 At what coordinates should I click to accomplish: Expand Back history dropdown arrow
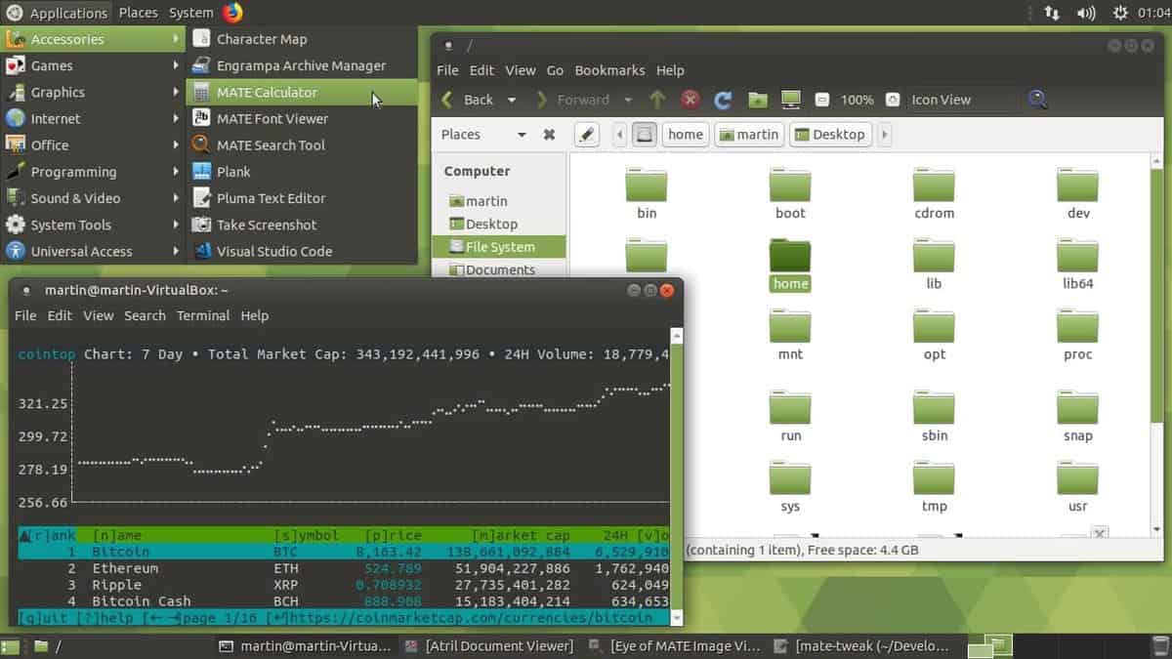pyautogui.click(x=511, y=100)
